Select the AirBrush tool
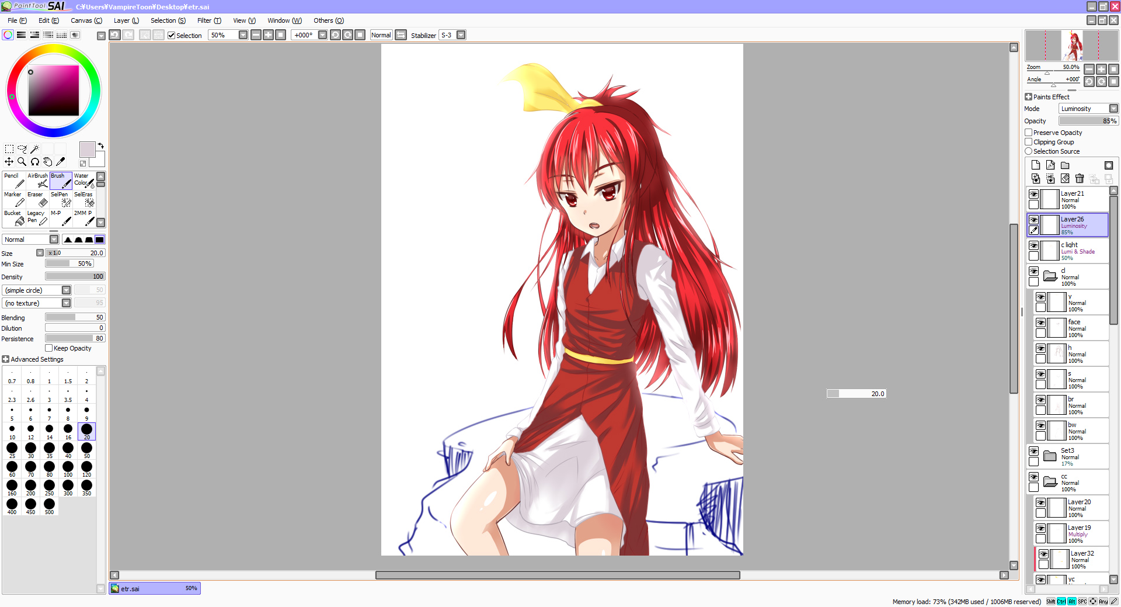The height and width of the screenshot is (607, 1121). [x=37, y=181]
